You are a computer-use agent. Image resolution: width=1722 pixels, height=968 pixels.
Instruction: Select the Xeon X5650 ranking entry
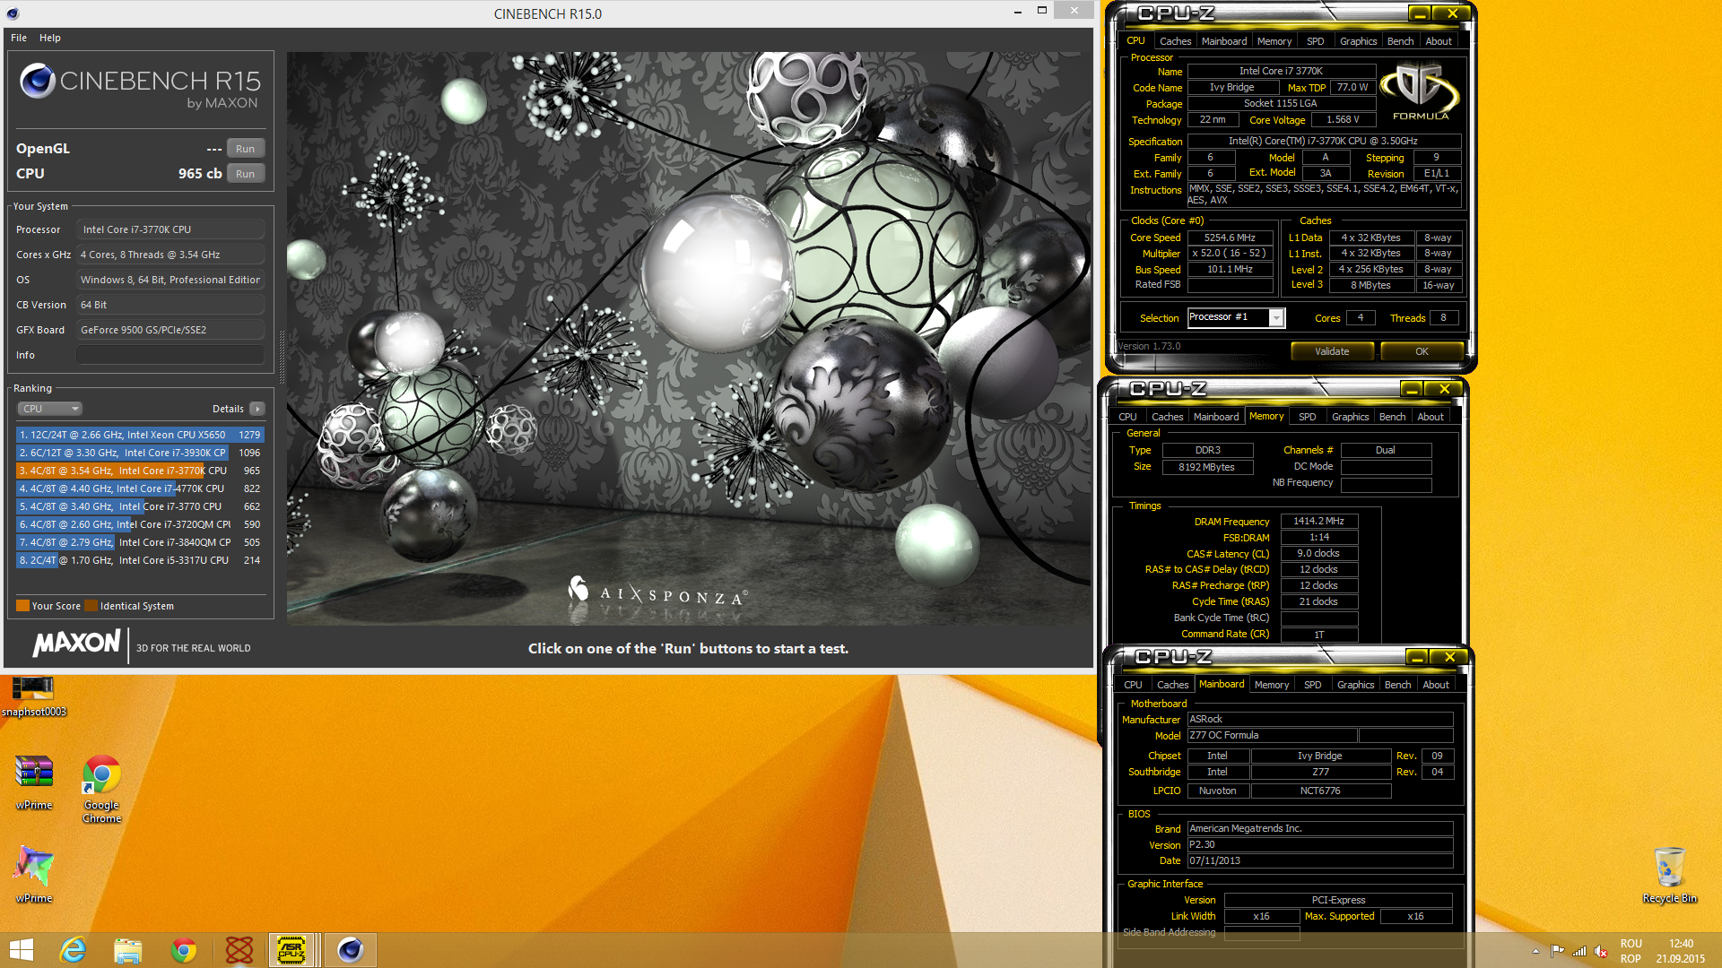tap(140, 435)
